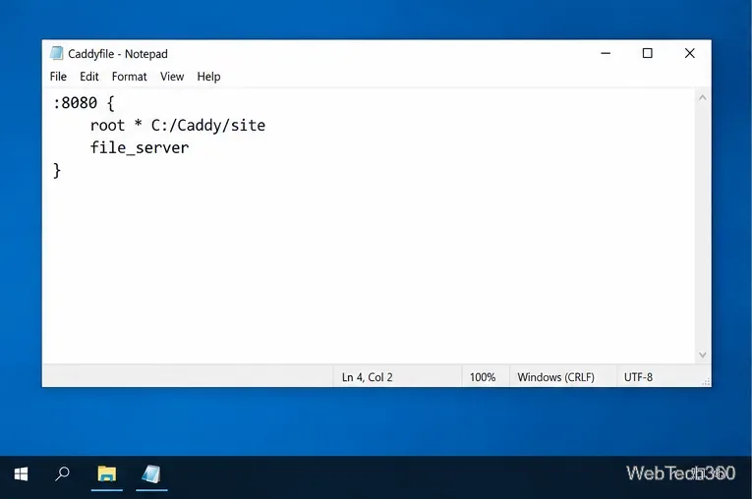Click on the 'file_server' line

140,148
